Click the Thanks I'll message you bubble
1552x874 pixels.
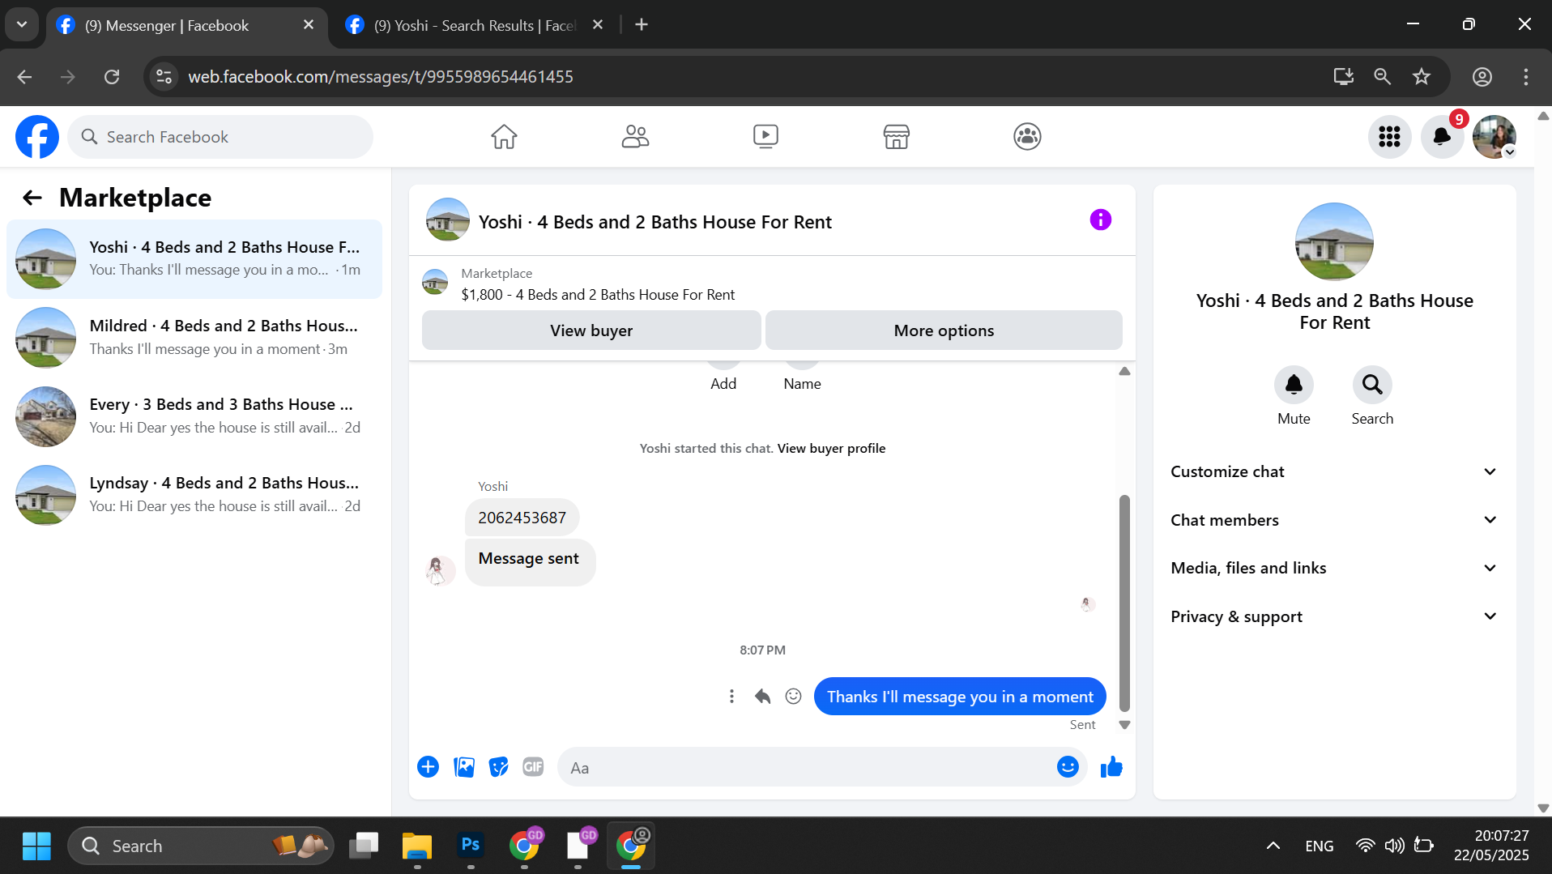click(x=960, y=697)
